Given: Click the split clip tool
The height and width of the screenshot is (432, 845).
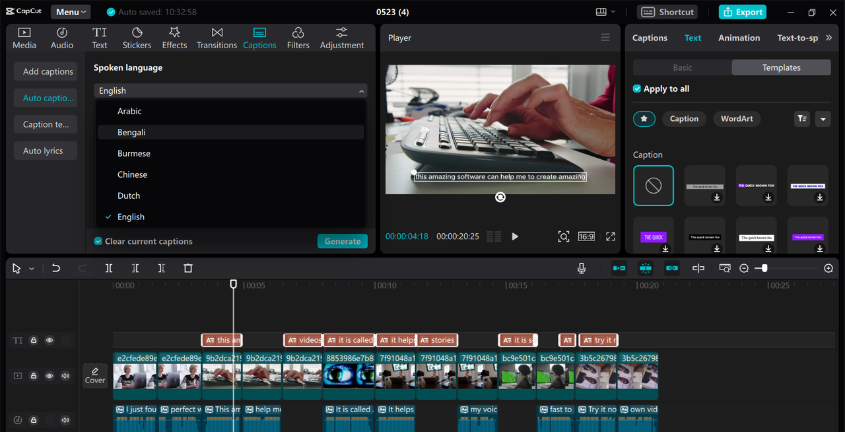Looking at the screenshot, I should click(109, 268).
